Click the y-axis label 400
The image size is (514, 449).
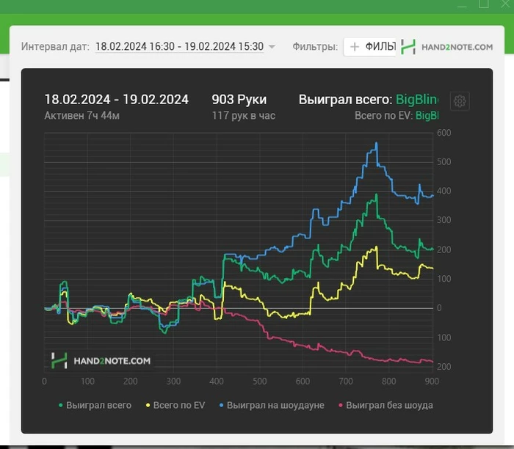click(444, 191)
